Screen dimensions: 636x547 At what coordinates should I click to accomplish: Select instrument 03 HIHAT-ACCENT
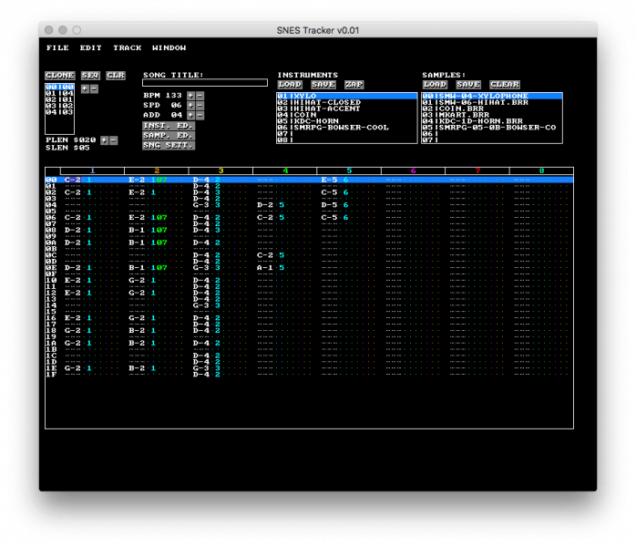pyautogui.click(x=347, y=108)
